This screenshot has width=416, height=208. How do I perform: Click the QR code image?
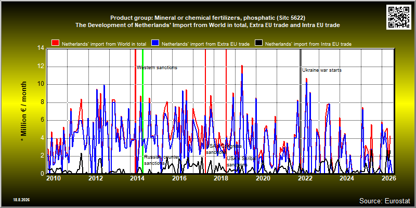(x=399, y=17)
